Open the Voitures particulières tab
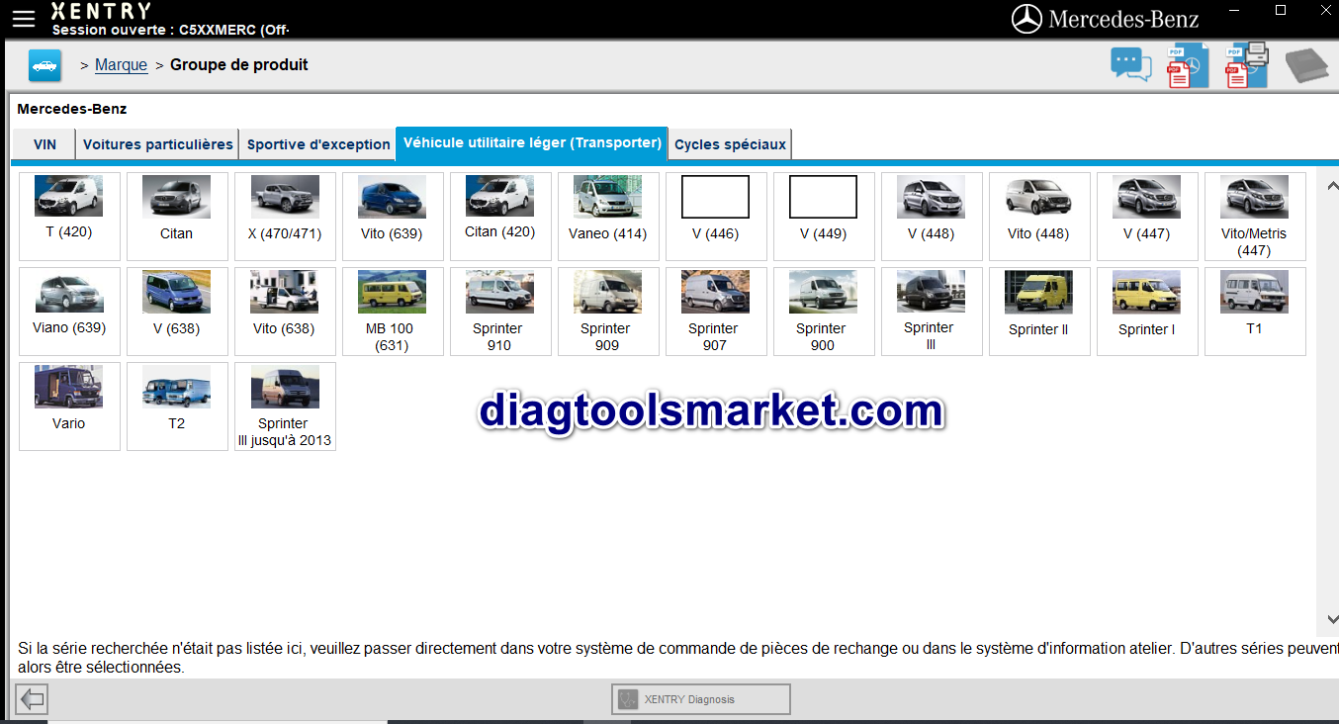 (157, 144)
